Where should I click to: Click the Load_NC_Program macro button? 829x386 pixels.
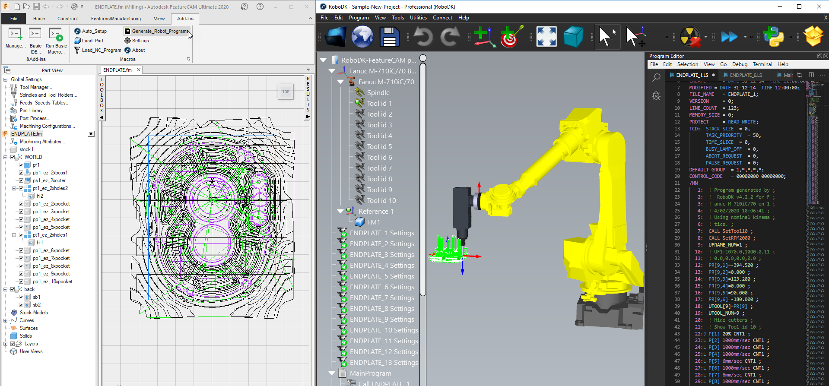coord(98,50)
